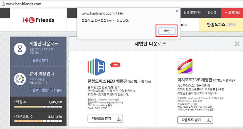Click the download arrow icon for 한컴오피스 NEO
The width and height of the screenshot is (243, 129).
[x=119, y=119]
